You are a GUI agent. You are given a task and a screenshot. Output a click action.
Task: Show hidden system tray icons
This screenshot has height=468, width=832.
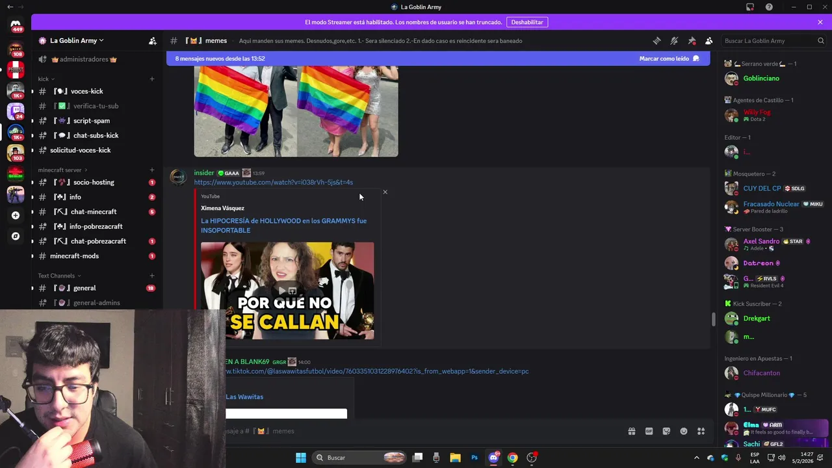click(696, 458)
